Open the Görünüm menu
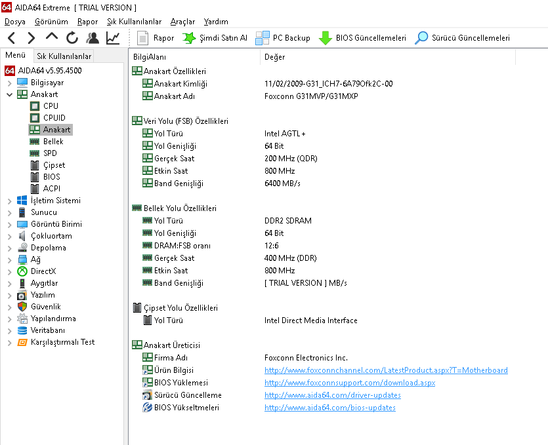 51,22
